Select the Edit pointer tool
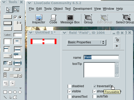 (16, 9)
